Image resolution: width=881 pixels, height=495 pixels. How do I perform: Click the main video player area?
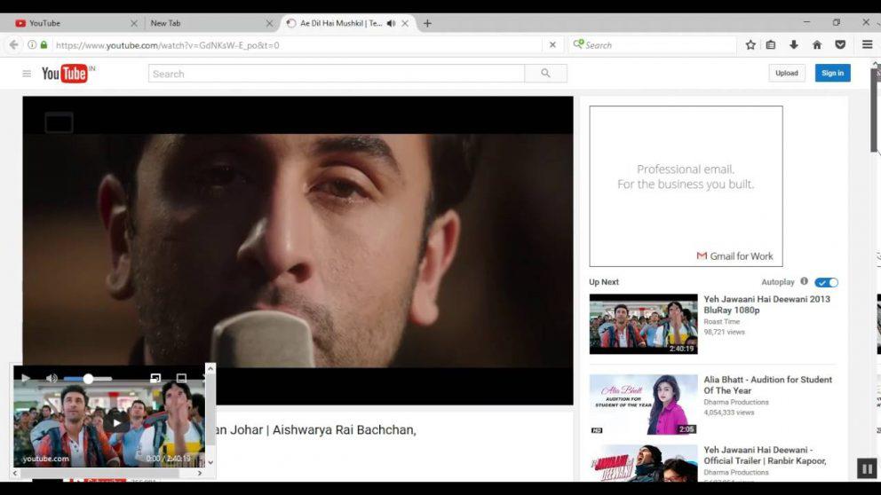298,250
